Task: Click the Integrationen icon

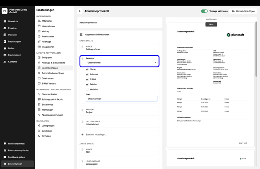Action: tap(39, 47)
